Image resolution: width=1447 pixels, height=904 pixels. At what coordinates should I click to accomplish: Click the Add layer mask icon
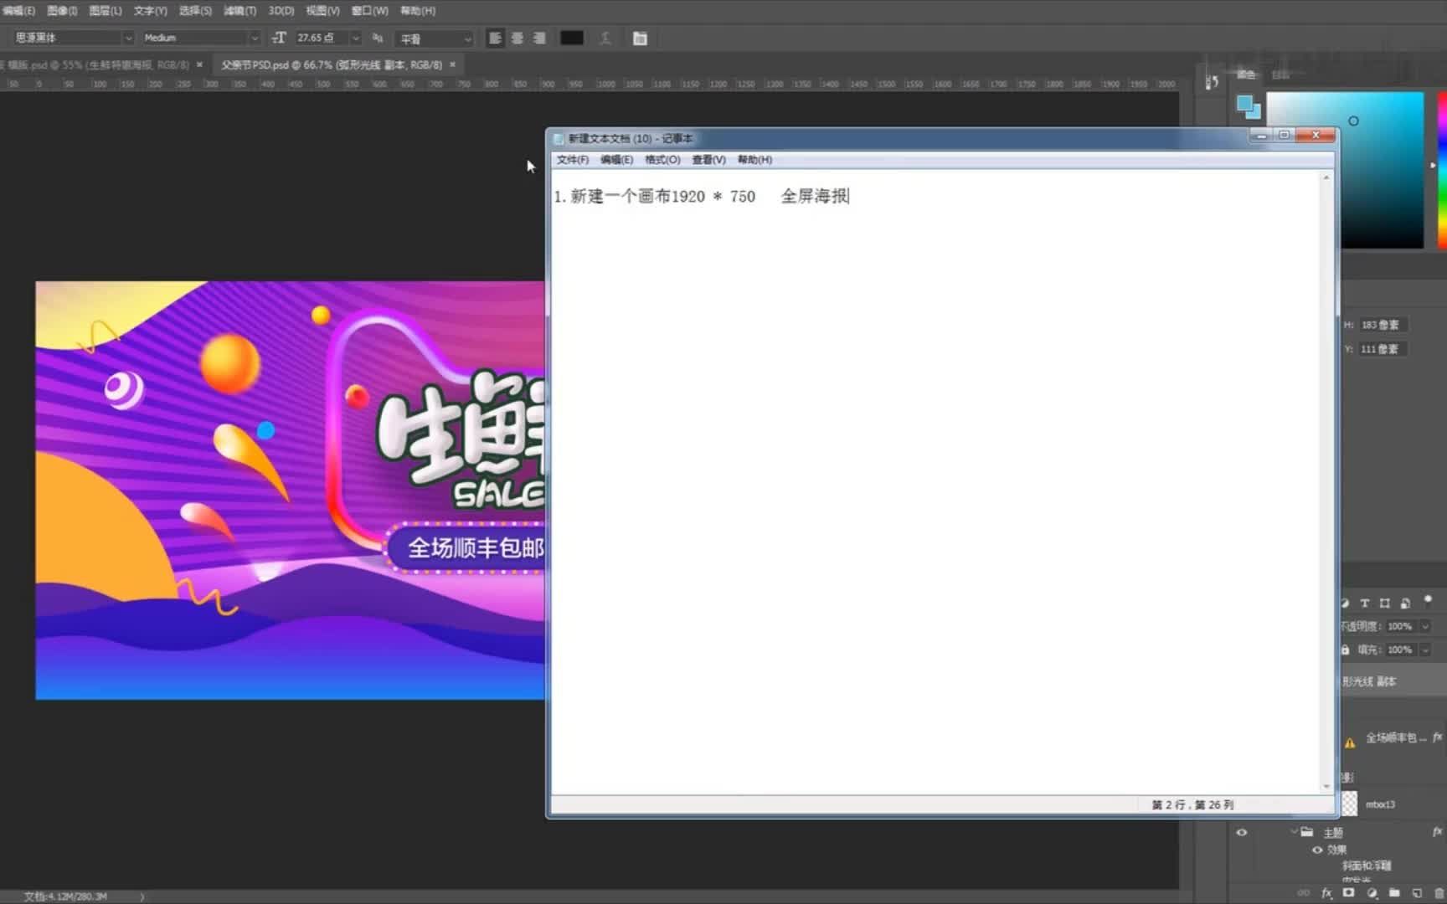click(x=1350, y=893)
